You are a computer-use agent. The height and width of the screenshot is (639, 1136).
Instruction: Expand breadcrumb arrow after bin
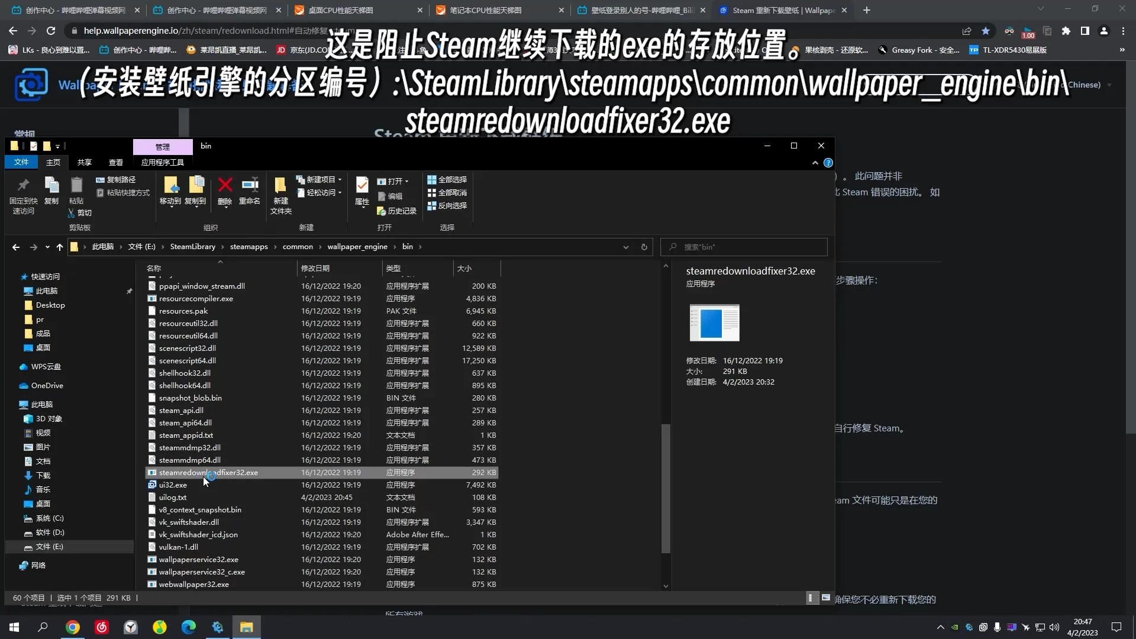click(x=420, y=247)
